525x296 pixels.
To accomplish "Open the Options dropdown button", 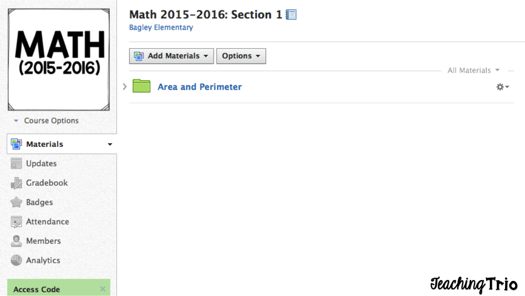I will (x=241, y=56).
